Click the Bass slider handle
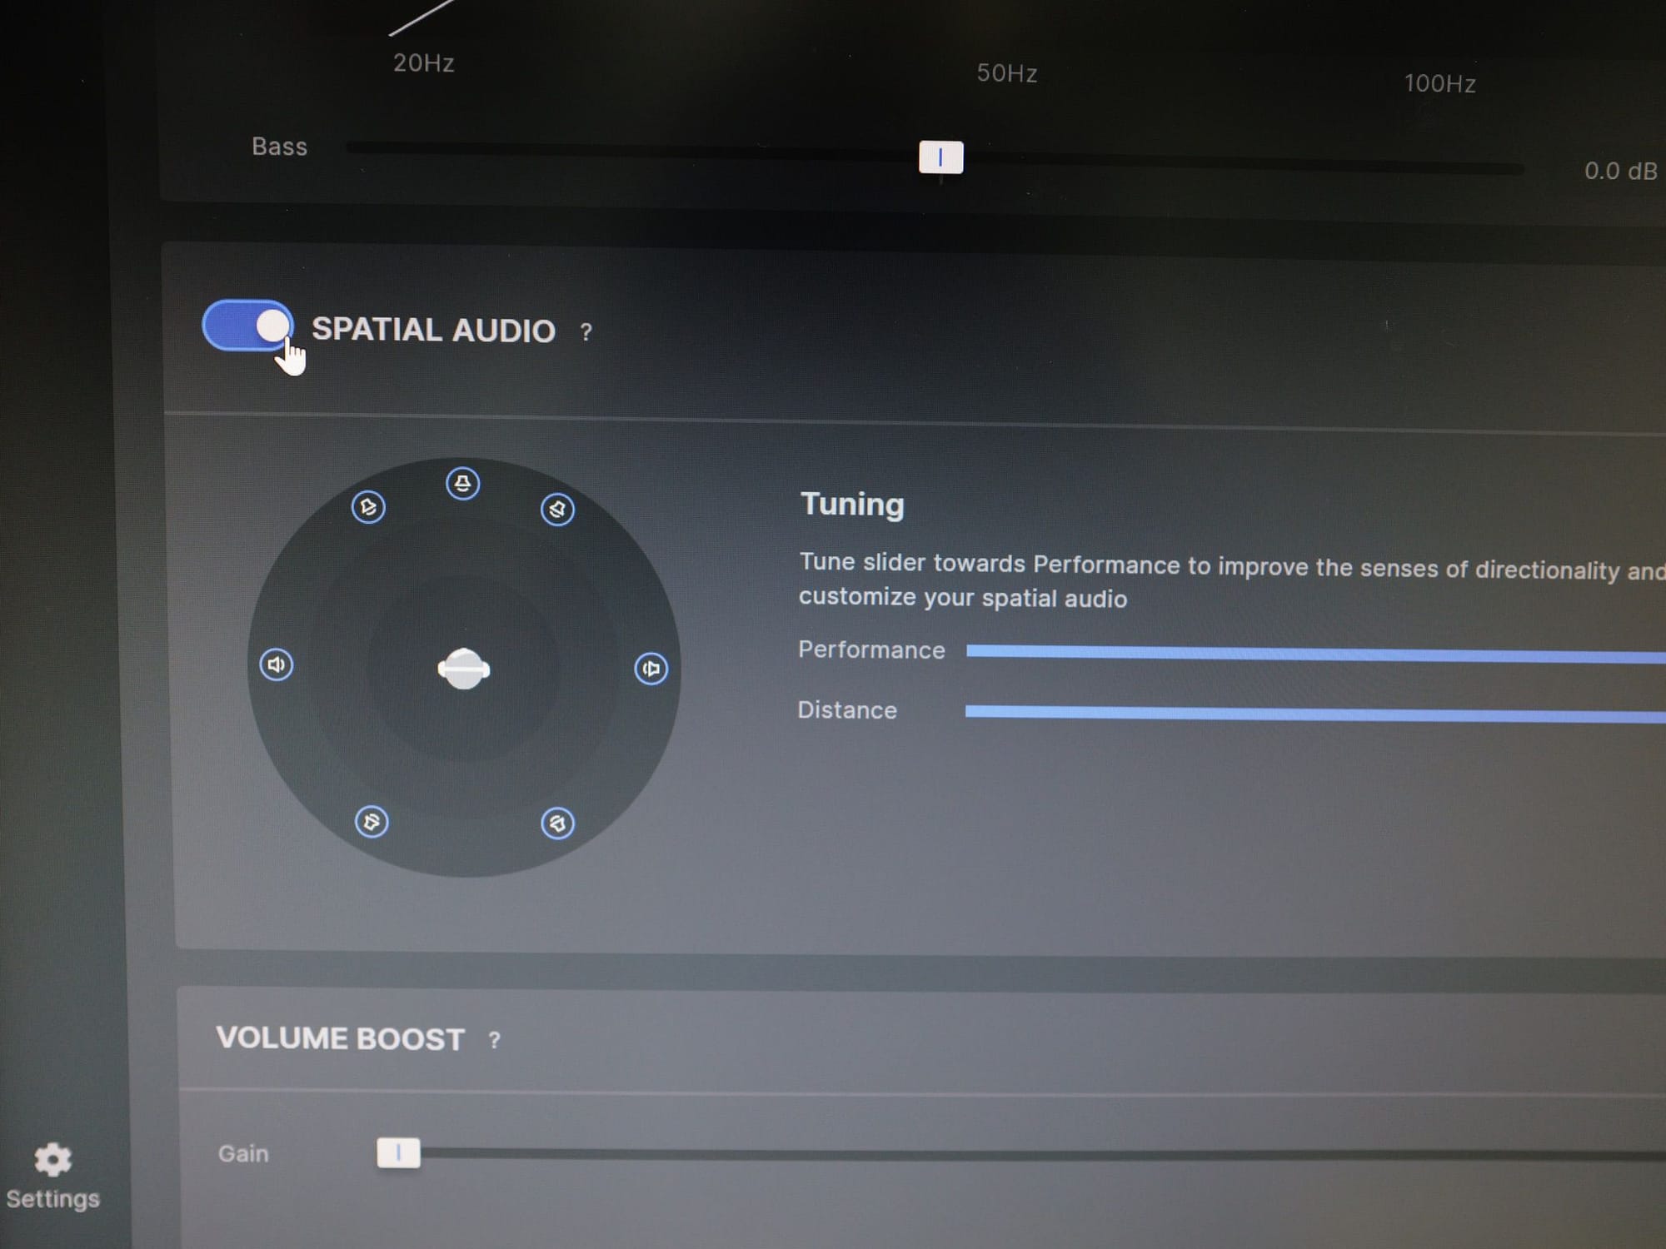 (x=941, y=157)
